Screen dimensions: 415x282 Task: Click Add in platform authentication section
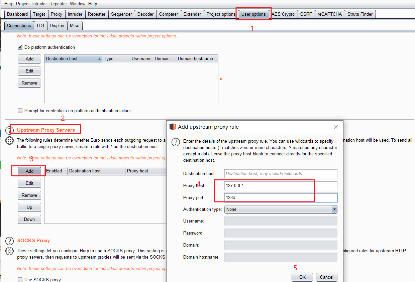pos(29,59)
